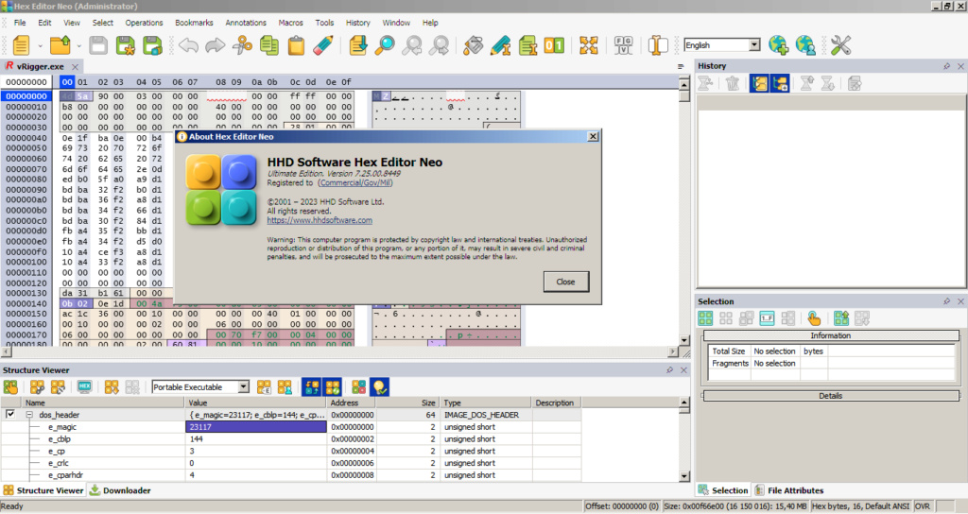Click the Copy pages icon
The width and height of the screenshot is (968, 514).
coord(269,45)
